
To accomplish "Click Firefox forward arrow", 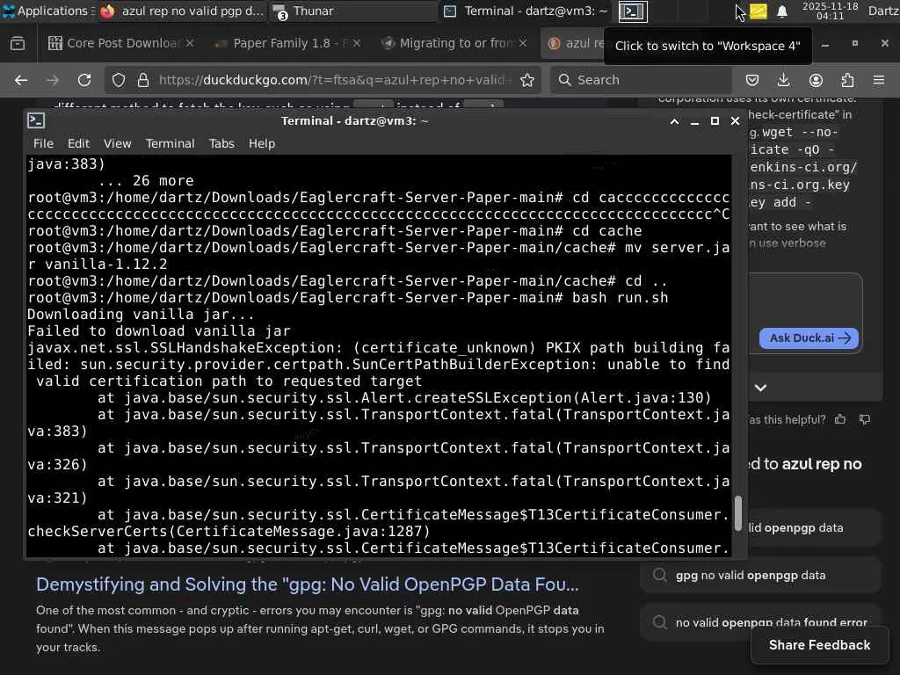I will [53, 80].
